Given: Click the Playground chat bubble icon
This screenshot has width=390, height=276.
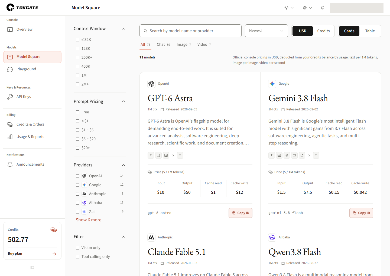Looking at the screenshot, I should point(10,69).
